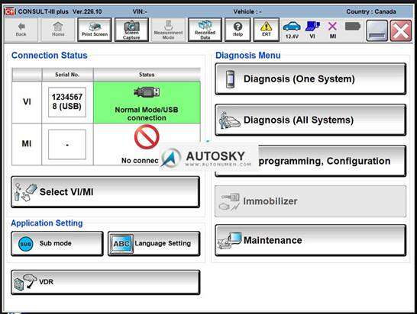Screen dimensions: 417x314
Task: Open Diagnosis (All Systems)
Action: pos(310,120)
